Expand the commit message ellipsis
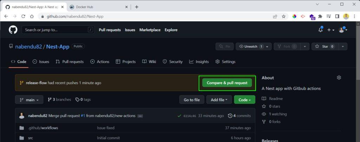 click(x=140, y=116)
